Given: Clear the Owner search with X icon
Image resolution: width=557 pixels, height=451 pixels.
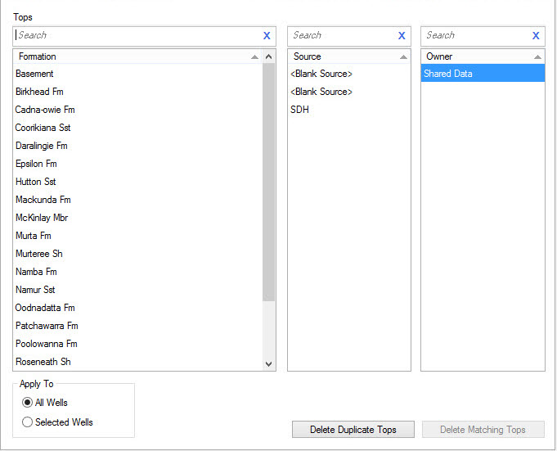Looking at the screenshot, I should coord(536,36).
